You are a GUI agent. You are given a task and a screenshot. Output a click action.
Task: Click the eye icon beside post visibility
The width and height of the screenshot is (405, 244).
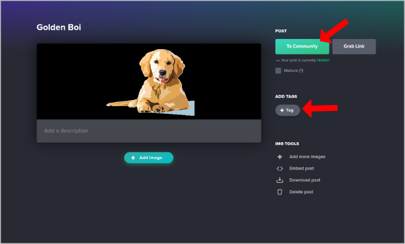tap(278, 61)
